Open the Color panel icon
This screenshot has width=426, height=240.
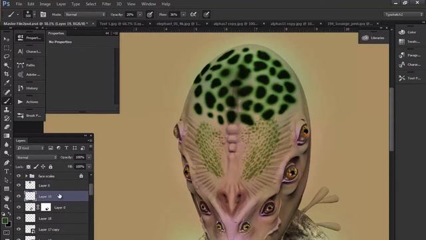coord(402,32)
